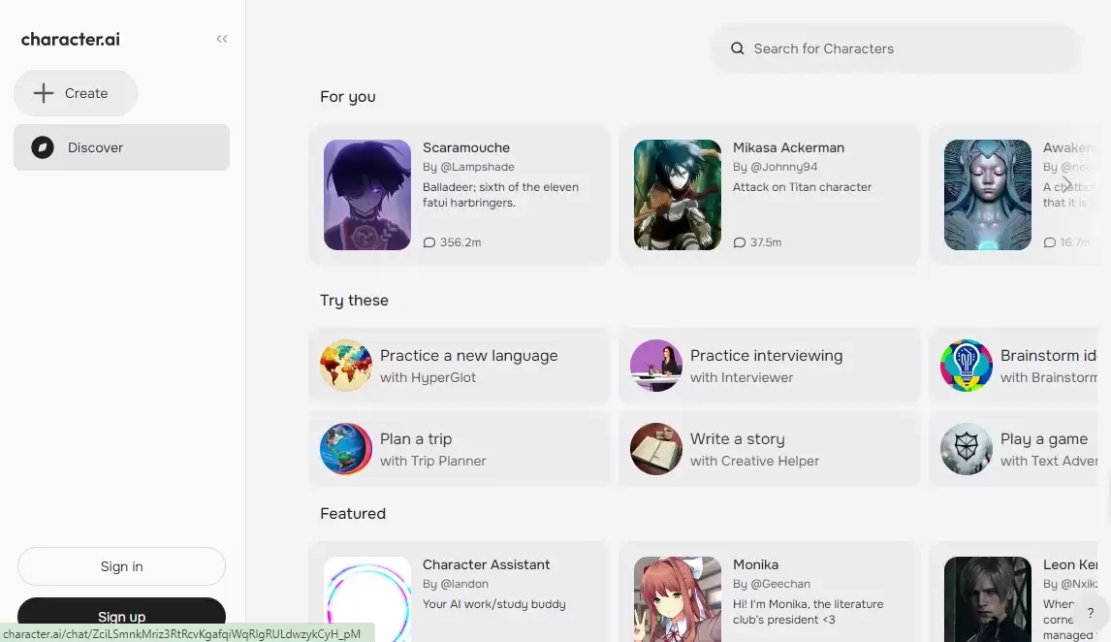This screenshot has width=1111, height=642.
Task: Click the Sign up button
Action: (121, 615)
